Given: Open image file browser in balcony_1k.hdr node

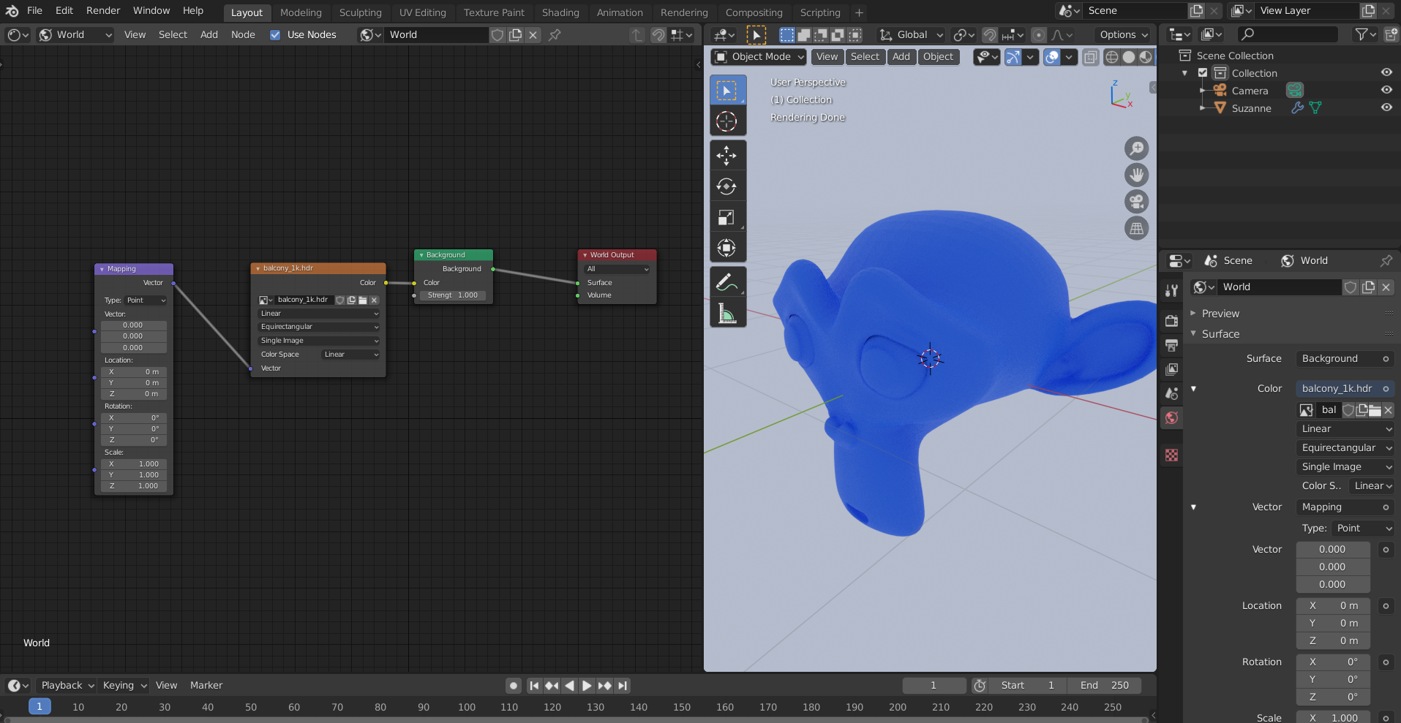Looking at the screenshot, I should (363, 300).
